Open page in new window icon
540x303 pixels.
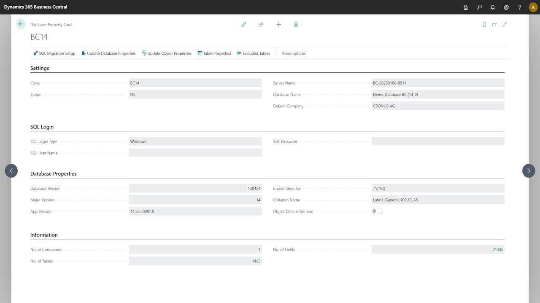(x=494, y=24)
